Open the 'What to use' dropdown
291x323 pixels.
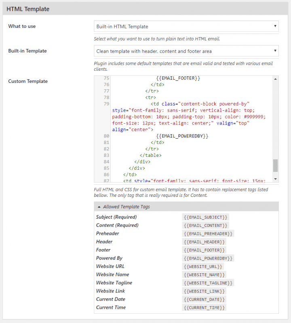click(186, 26)
